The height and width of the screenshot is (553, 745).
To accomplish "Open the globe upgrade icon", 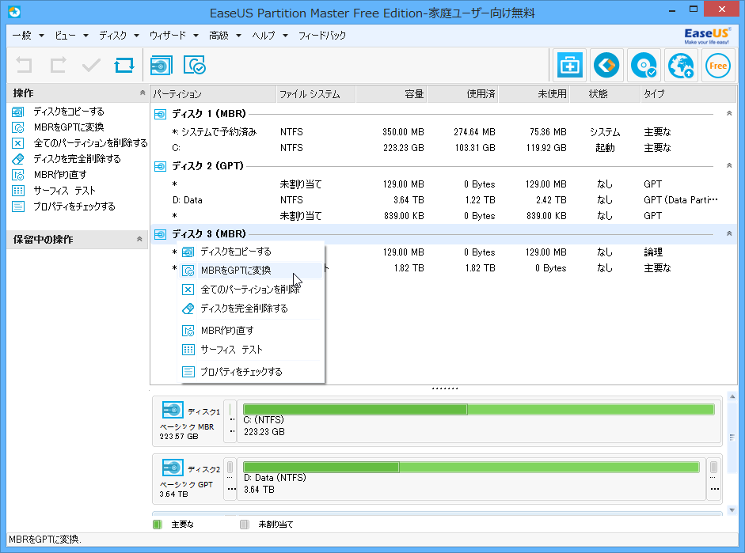I will tap(681, 66).
